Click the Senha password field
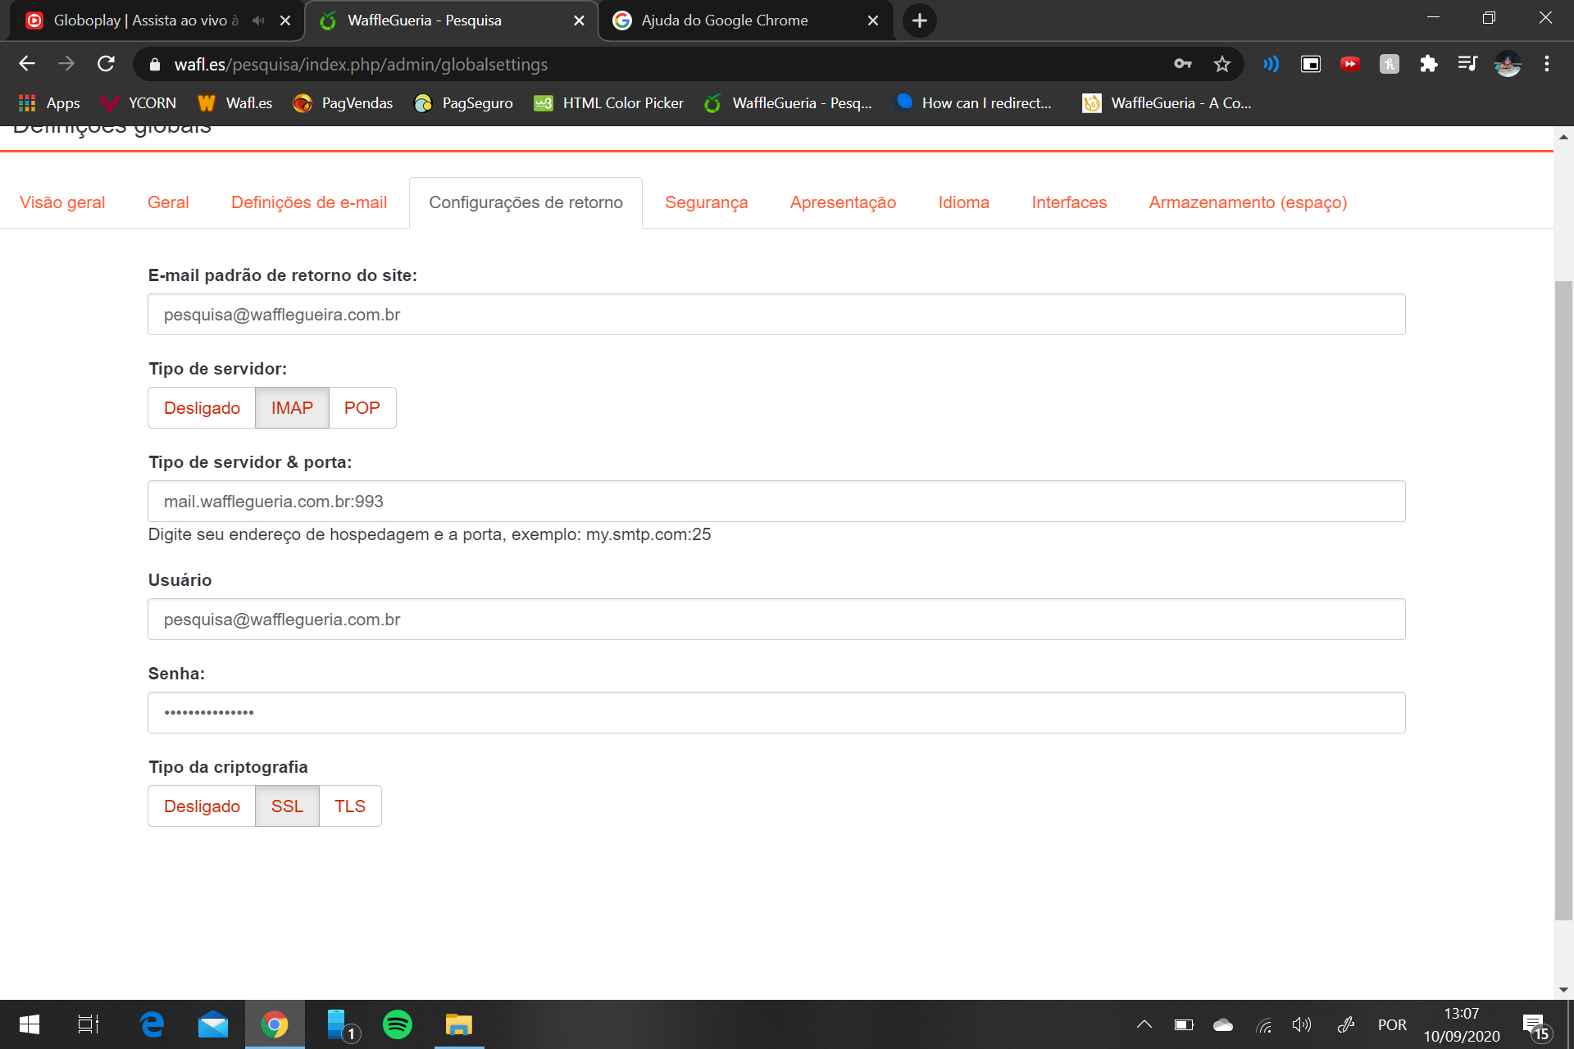This screenshot has height=1049, width=1574. [776, 713]
